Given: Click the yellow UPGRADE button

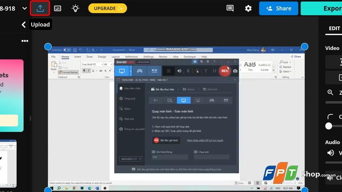Looking at the screenshot, I should [x=108, y=8].
